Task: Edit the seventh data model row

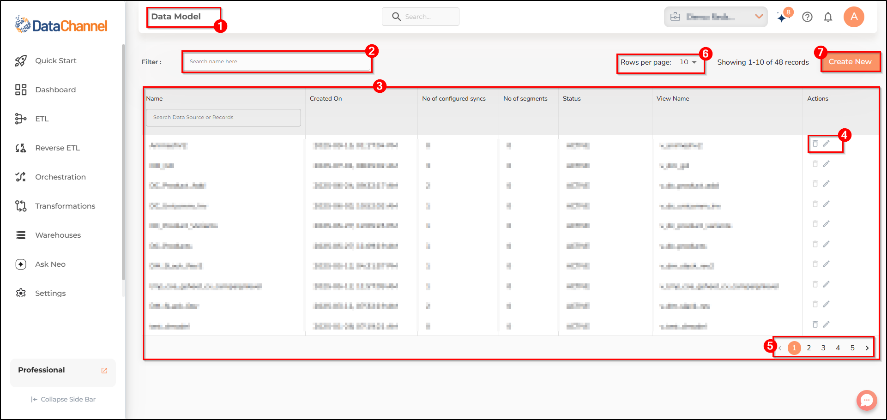Action: click(827, 264)
